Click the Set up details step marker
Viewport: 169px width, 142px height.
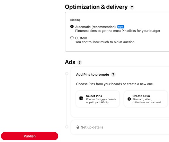67,127
